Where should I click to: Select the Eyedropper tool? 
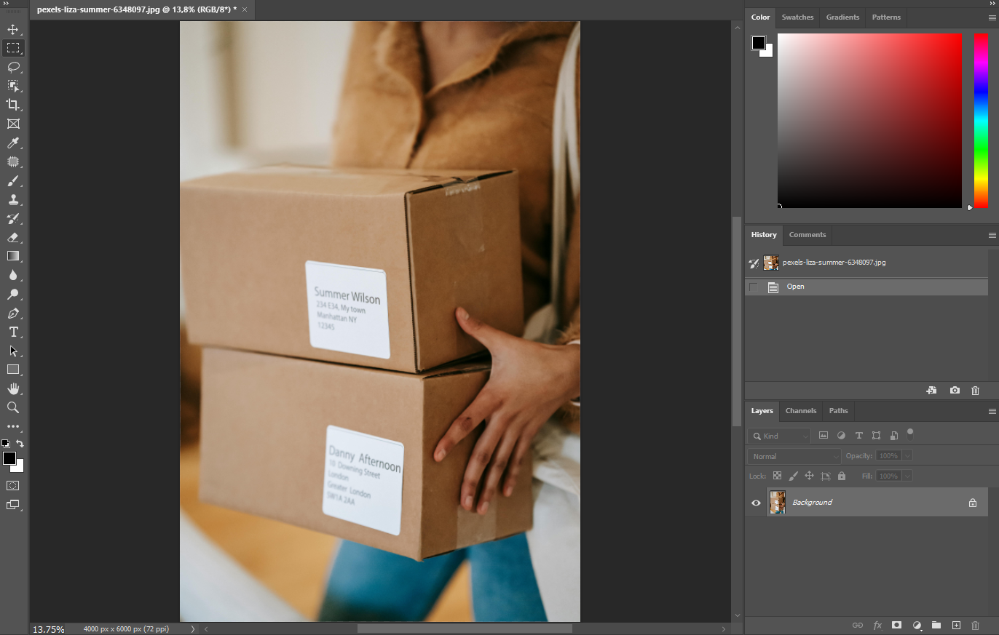13,143
